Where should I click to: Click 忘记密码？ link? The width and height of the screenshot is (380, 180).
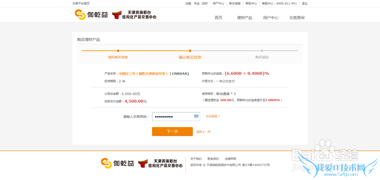[213, 116]
